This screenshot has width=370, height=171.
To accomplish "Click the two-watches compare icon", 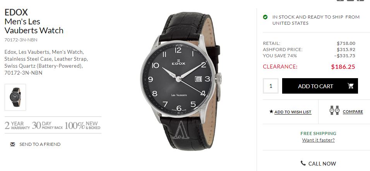I will [x=334, y=111].
